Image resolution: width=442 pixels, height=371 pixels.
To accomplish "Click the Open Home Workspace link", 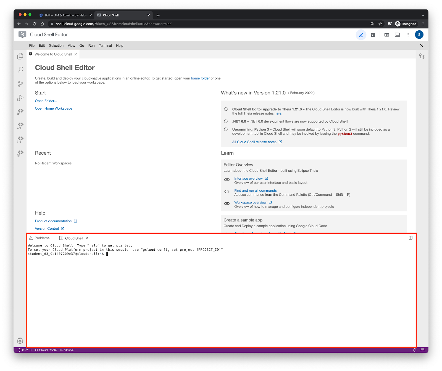I will click(54, 108).
